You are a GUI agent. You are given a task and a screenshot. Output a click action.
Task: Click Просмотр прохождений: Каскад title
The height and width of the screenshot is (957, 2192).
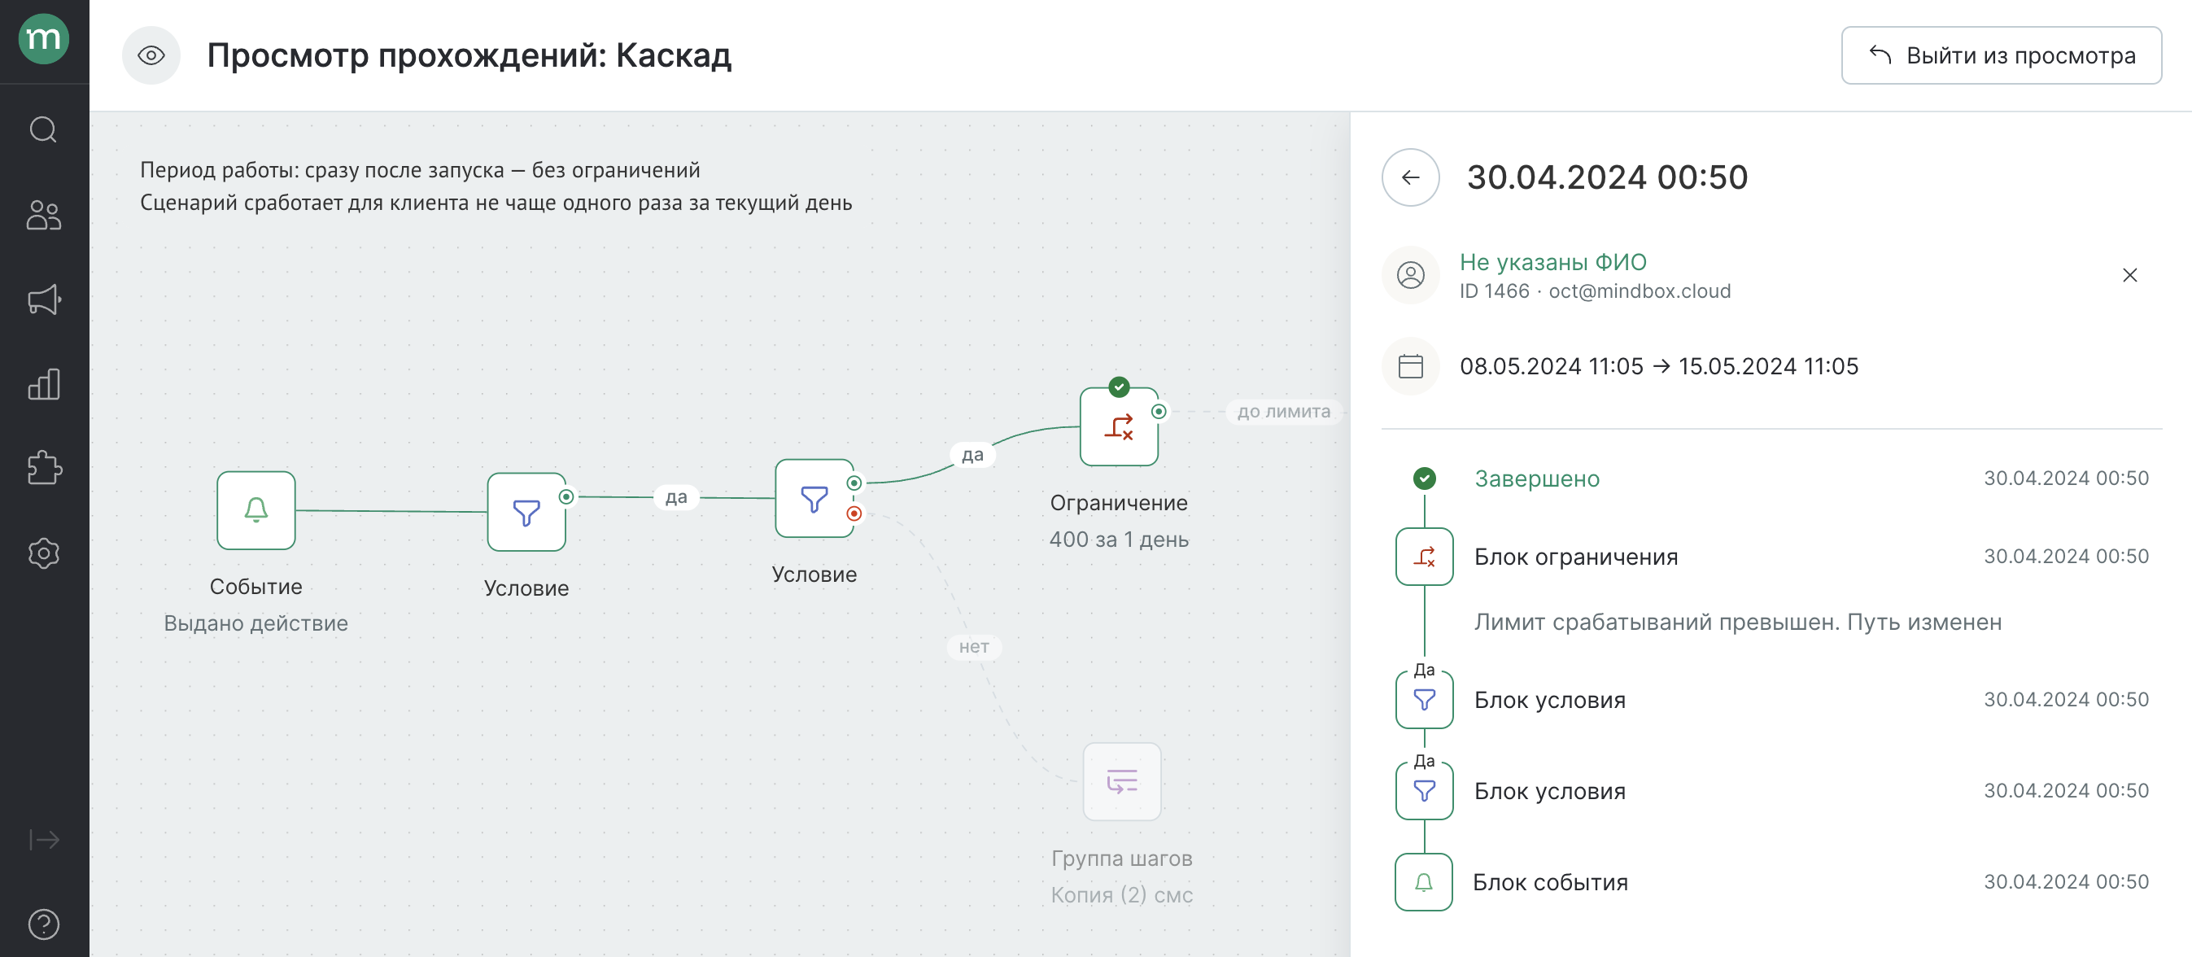pos(469,55)
